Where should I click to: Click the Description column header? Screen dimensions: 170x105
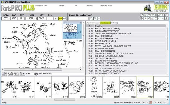coord(130,26)
